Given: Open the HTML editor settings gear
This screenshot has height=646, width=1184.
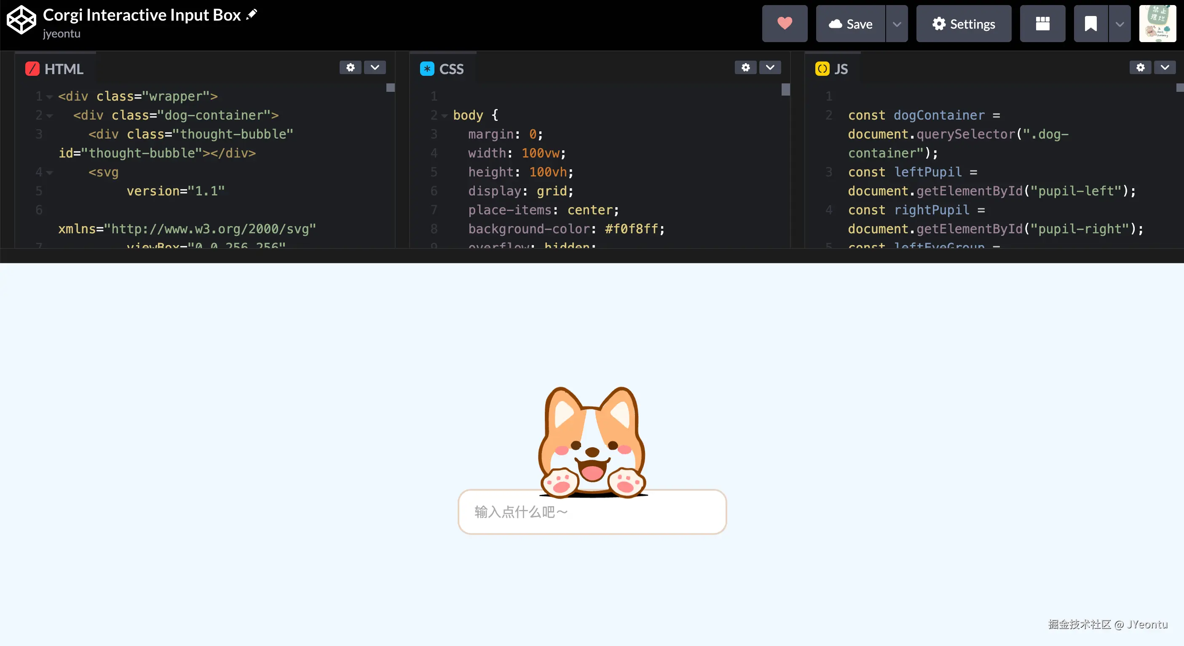Looking at the screenshot, I should coord(350,67).
